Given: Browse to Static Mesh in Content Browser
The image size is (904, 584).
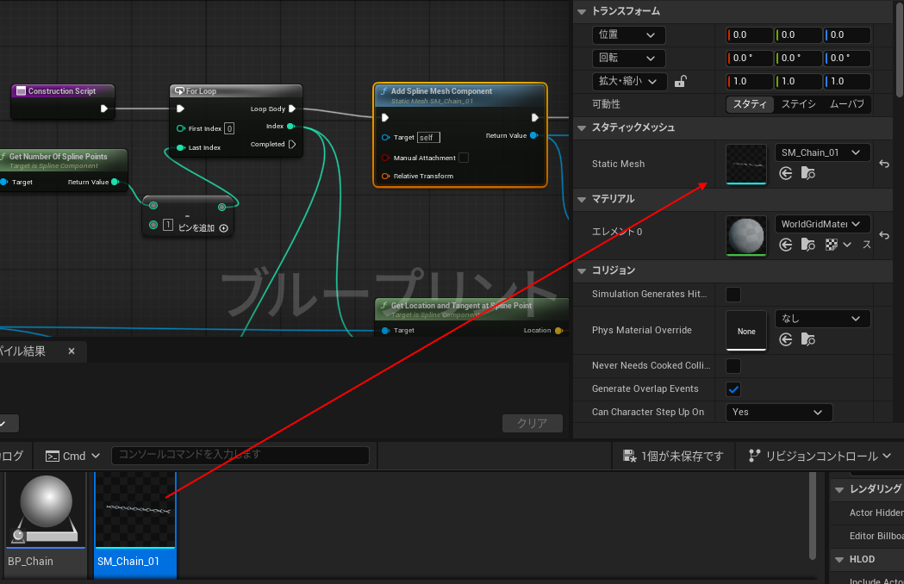Looking at the screenshot, I should (x=808, y=174).
